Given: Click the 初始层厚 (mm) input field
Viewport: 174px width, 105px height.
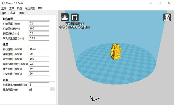Looking at the screenshot, I should [x=39, y=23].
